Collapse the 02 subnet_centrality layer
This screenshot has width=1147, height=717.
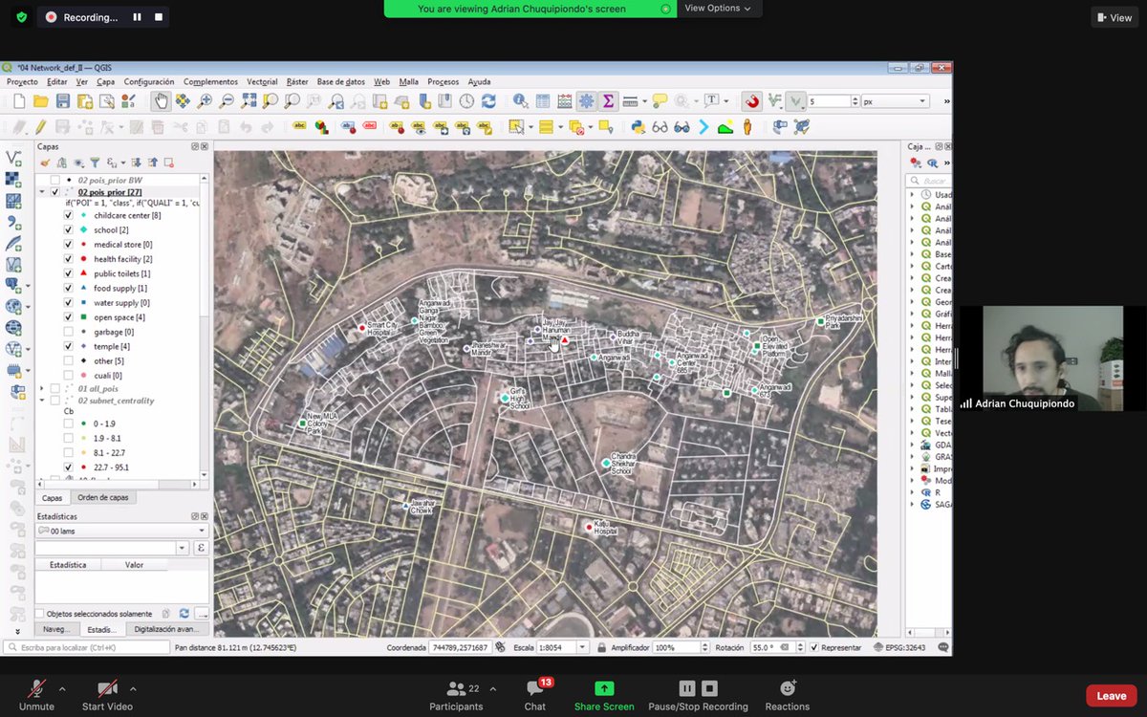pyautogui.click(x=42, y=401)
